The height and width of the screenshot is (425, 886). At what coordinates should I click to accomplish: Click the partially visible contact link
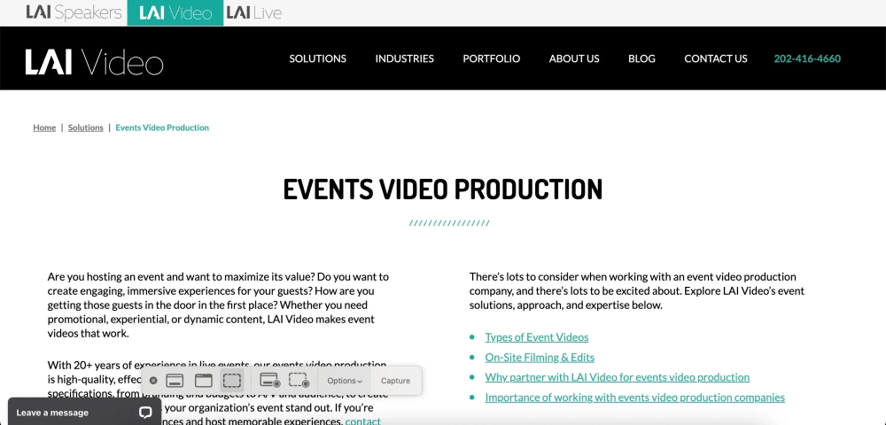click(x=362, y=421)
